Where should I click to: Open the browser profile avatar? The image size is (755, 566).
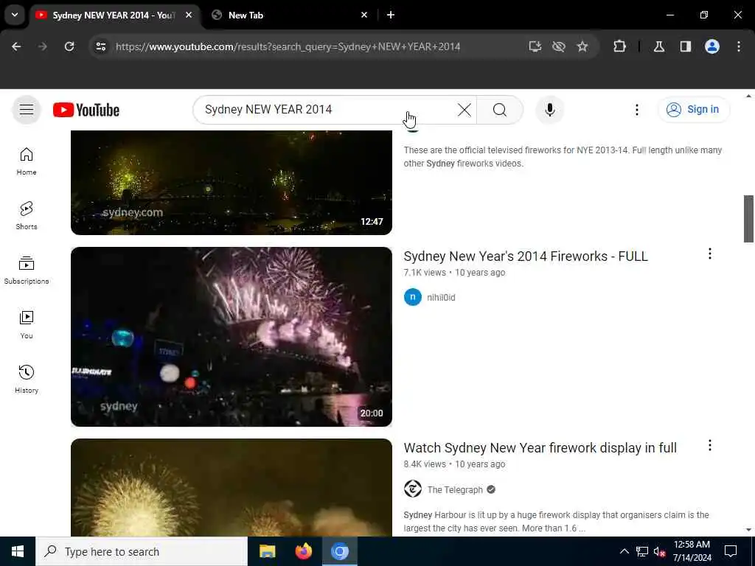pyautogui.click(x=712, y=46)
